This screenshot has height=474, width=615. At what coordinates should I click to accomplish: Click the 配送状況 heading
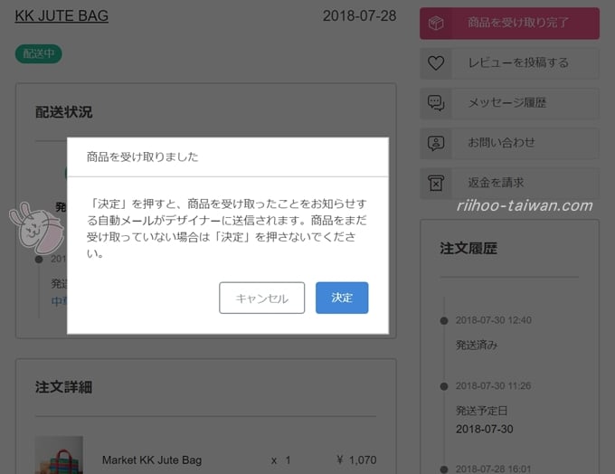point(64,112)
